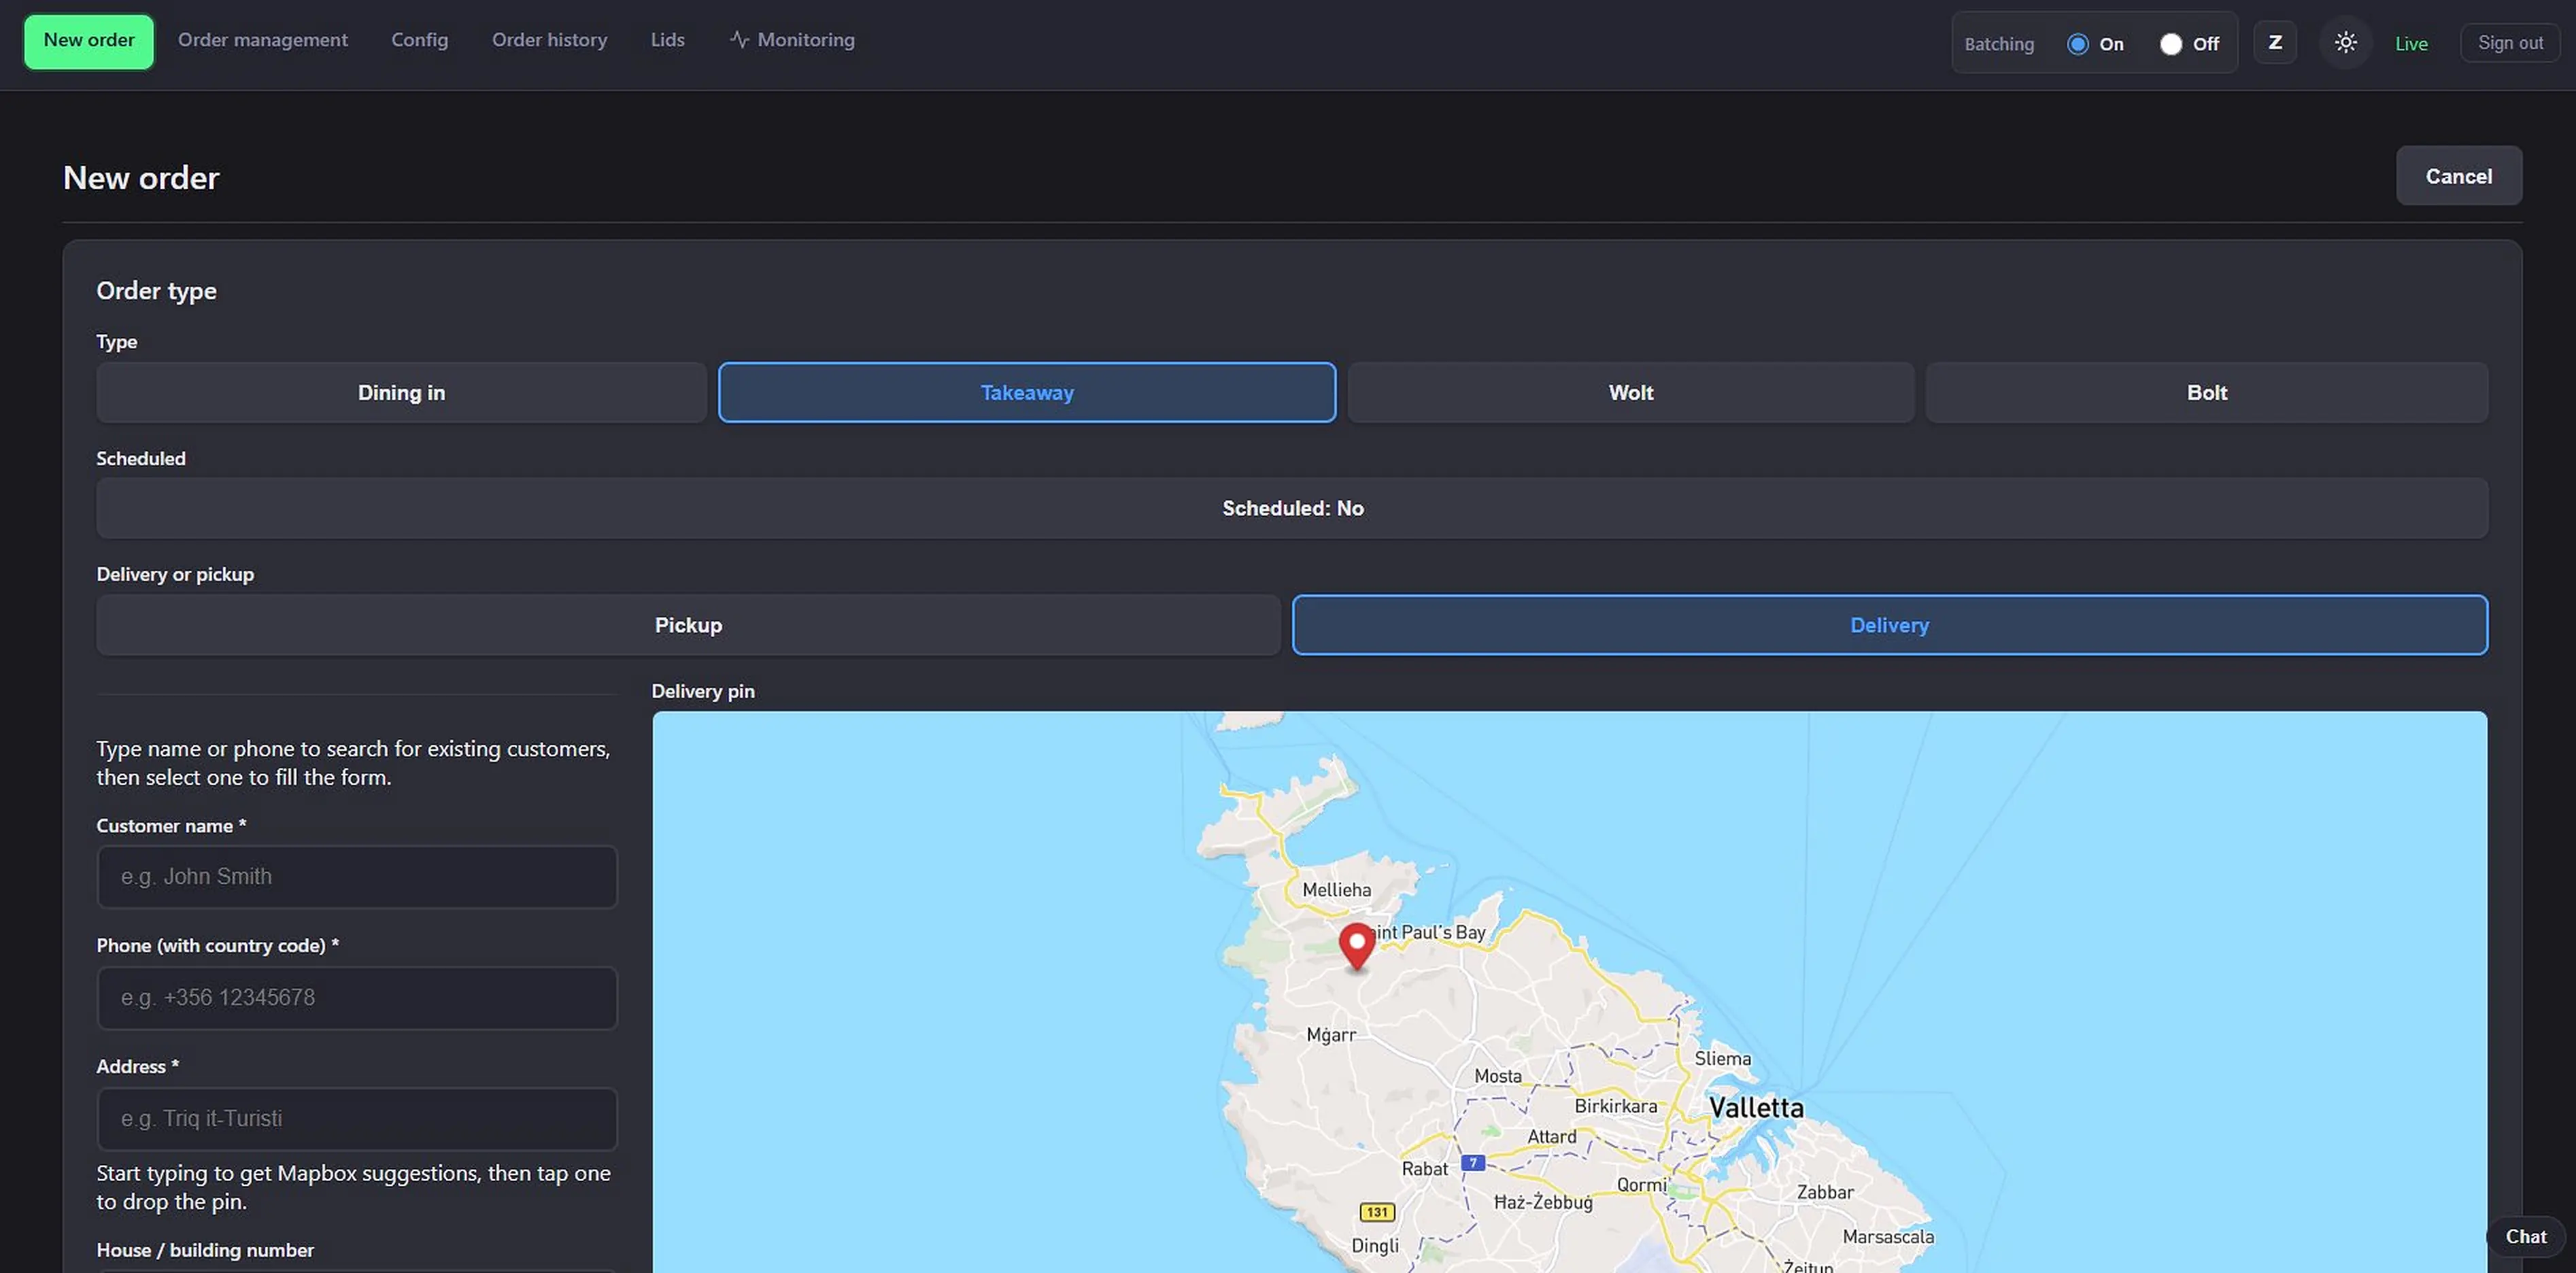The width and height of the screenshot is (2576, 1273).
Task: Click Mosta label on map
Action: pyautogui.click(x=1498, y=1076)
